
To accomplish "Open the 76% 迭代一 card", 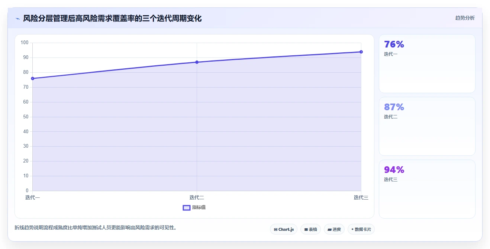I will (x=427, y=63).
